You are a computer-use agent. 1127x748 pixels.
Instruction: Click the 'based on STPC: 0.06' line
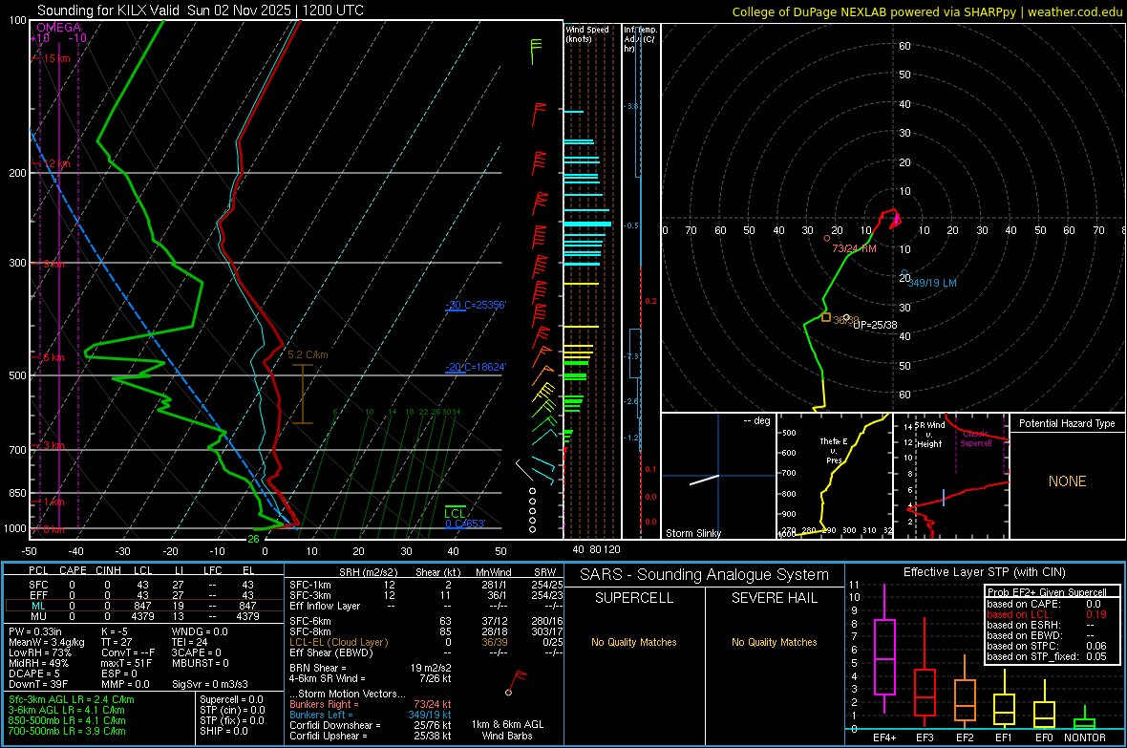click(1047, 646)
